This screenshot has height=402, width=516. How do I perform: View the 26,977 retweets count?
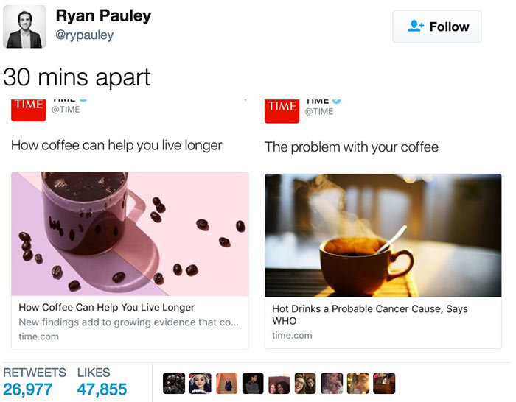(28, 389)
